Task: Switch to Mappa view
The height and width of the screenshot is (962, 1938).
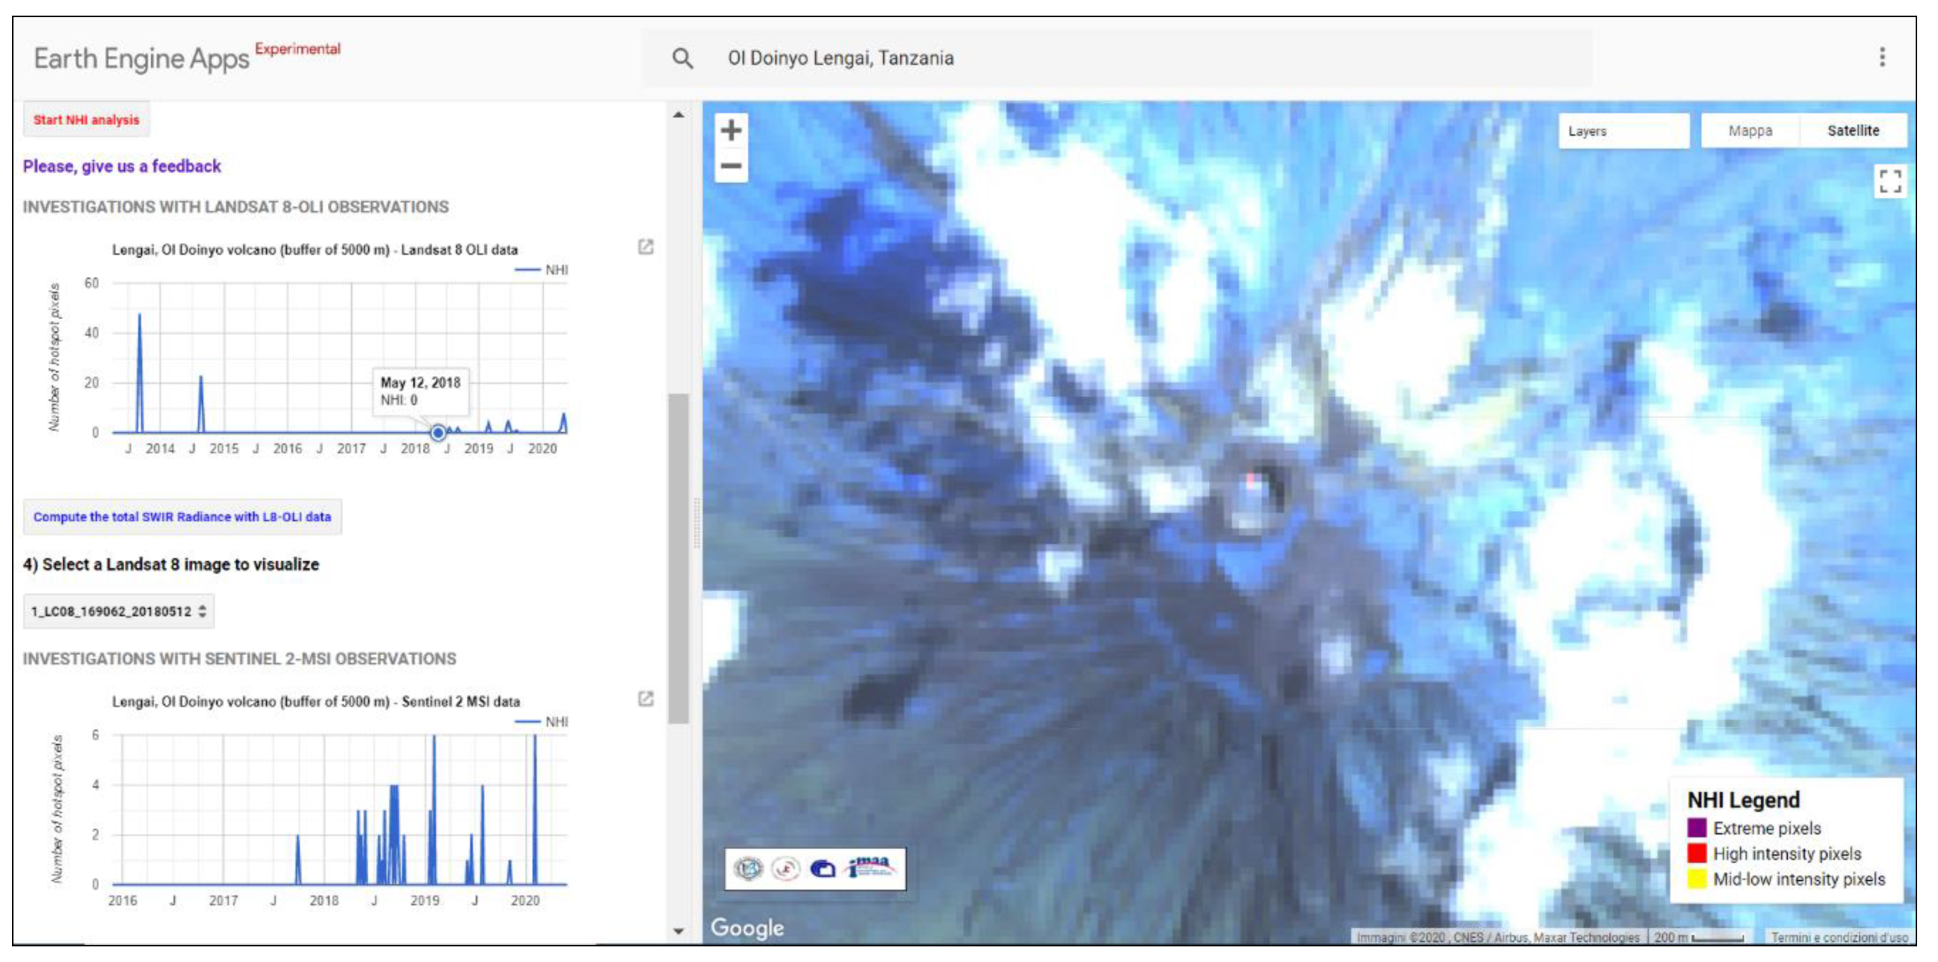Action: tap(1749, 129)
